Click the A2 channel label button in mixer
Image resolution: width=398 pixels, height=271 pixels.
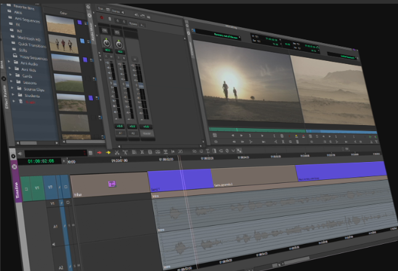(133, 133)
